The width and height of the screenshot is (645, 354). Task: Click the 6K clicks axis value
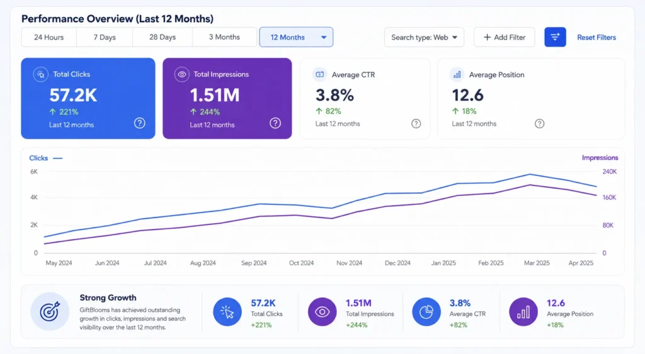(x=34, y=172)
